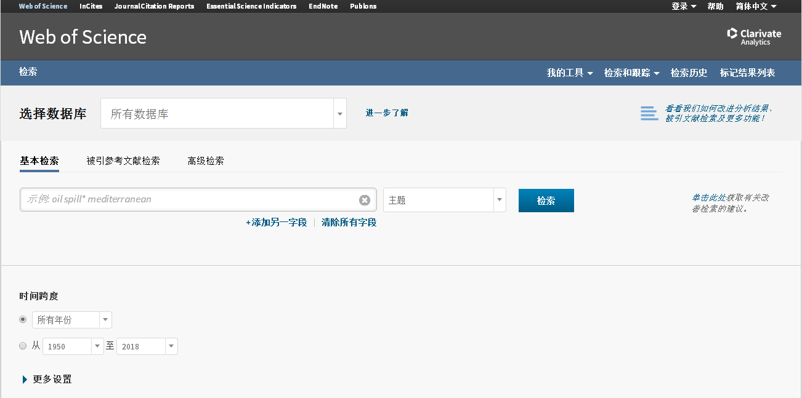Image resolution: width=802 pixels, height=398 pixels.
Task: Click the +添加另一字段 link
Action: tap(277, 223)
